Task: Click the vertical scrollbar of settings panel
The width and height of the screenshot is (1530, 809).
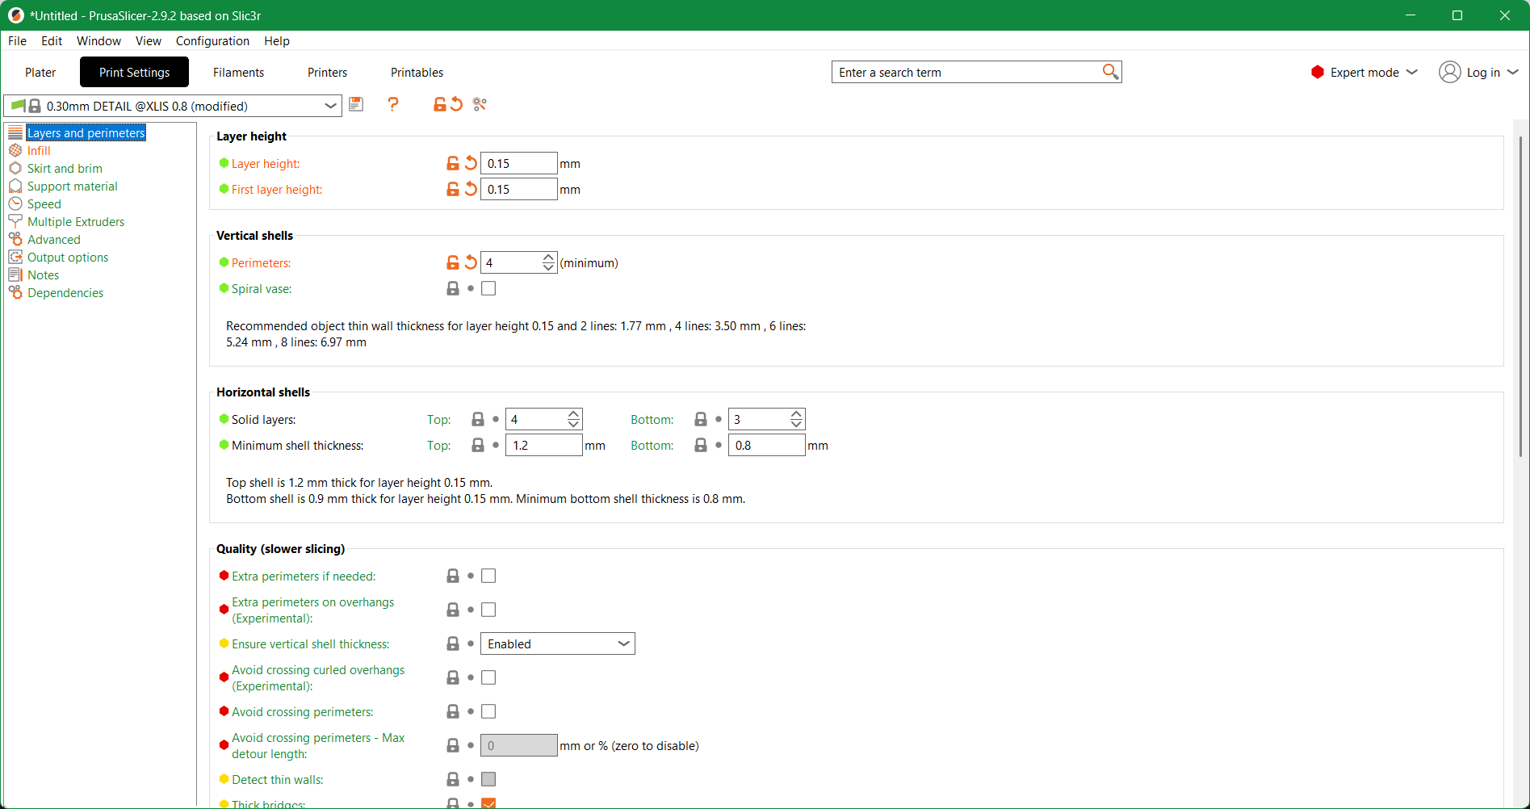Action: 1520,296
